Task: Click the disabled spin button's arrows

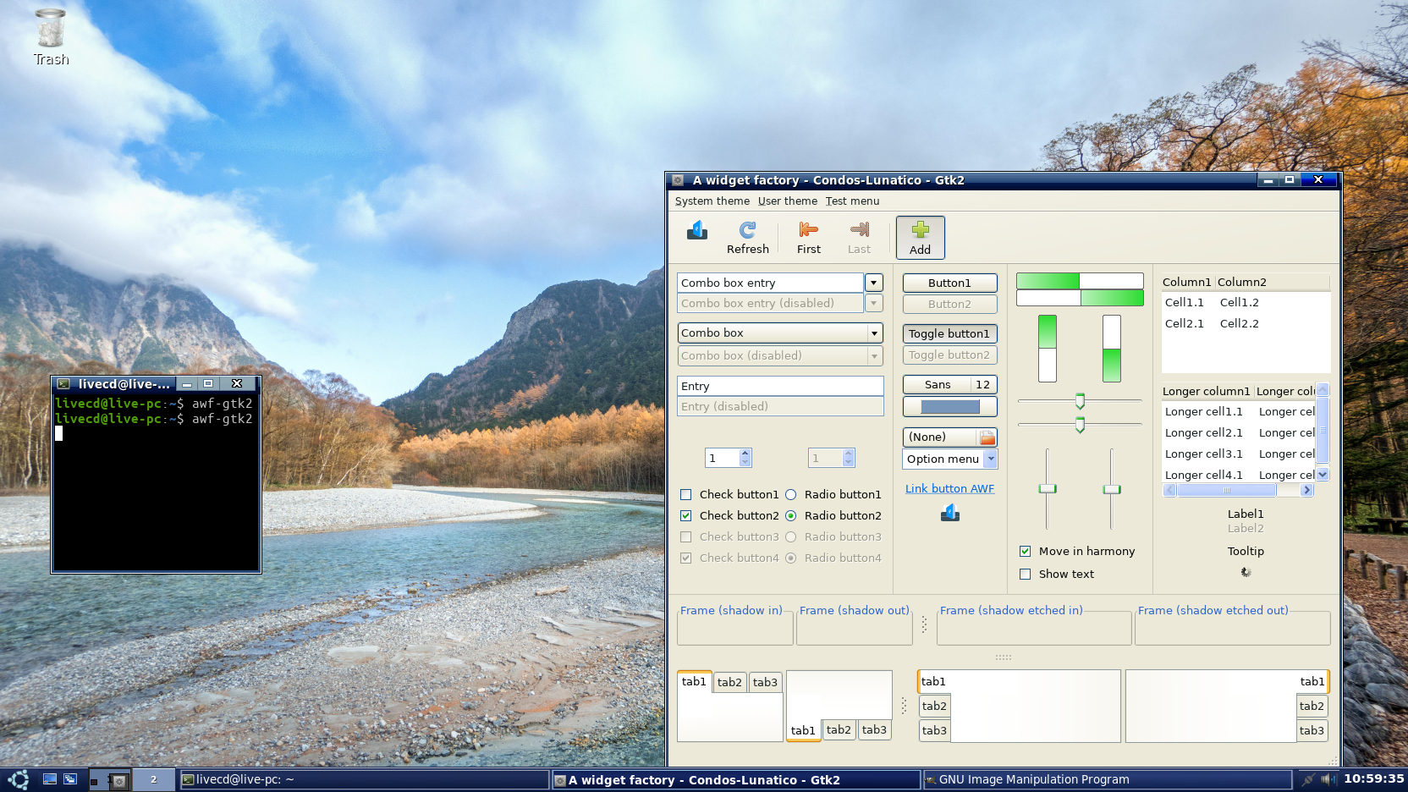Action: pyautogui.click(x=849, y=458)
